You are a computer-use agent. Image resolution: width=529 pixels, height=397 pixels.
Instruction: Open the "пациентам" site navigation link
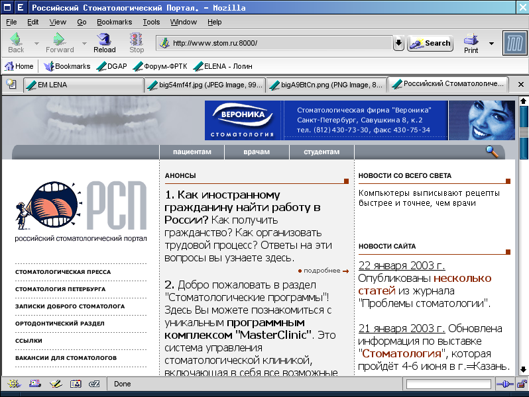click(x=192, y=152)
